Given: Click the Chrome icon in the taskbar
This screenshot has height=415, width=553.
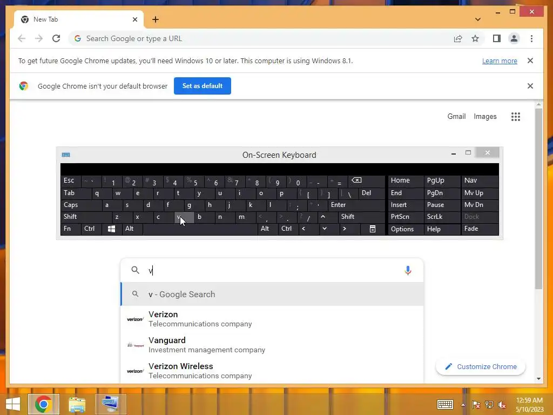Looking at the screenshot, I should pyautogui.click(x=43, y=404).
